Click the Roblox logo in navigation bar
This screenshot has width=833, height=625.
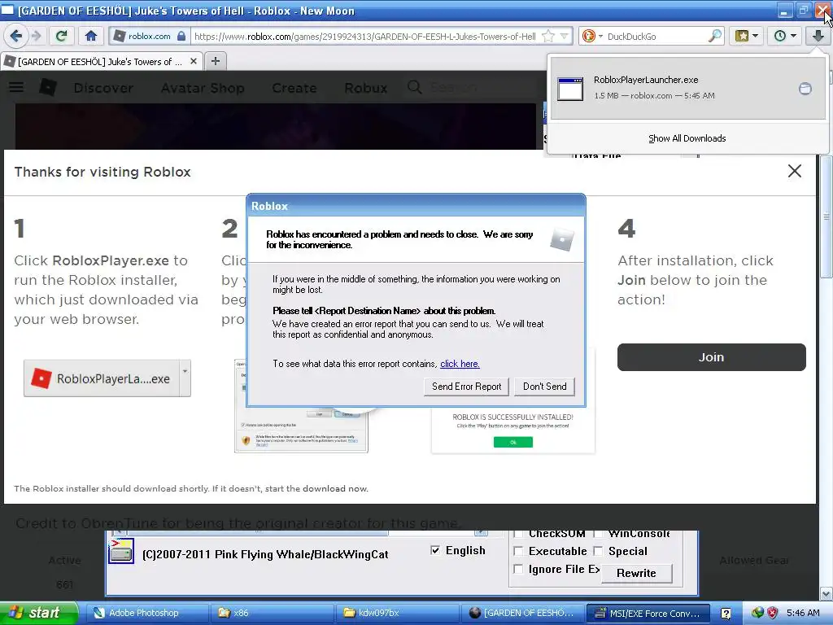tap(48, 87)
